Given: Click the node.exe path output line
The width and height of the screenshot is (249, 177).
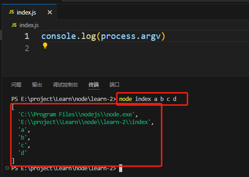Looking at the screenshot, I should (78, 115).
